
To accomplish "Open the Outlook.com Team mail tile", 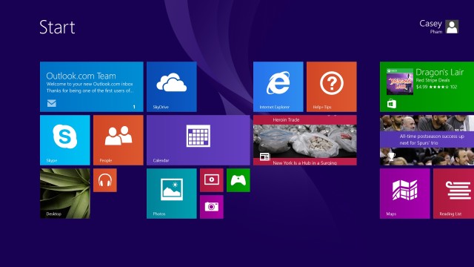I will [92, 87].
